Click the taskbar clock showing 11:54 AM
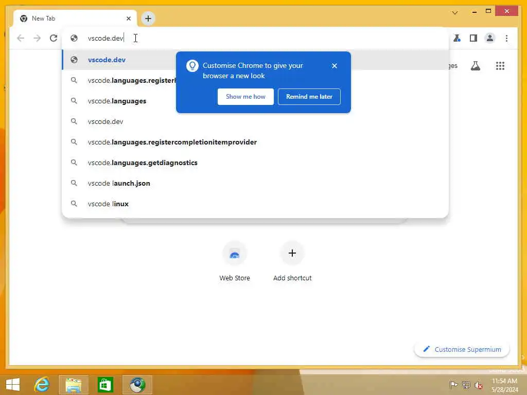The width and height of the screenshot is (527, 395). click(x=504, y=385)
